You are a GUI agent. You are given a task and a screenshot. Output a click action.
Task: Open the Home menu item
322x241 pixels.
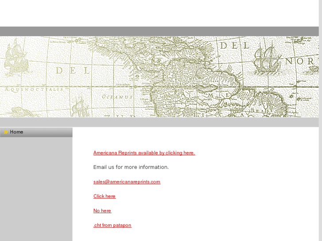(36, 132)
